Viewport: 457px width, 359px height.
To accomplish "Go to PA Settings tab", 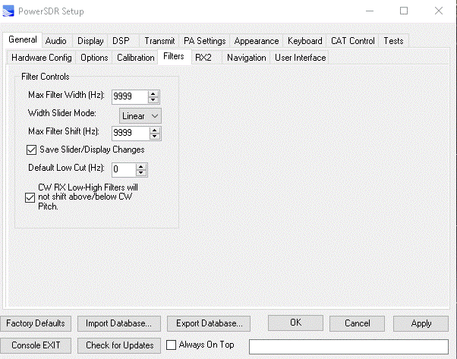I will [x=205, y=41].
